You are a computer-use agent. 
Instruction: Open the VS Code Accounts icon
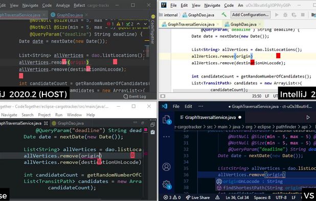click(x=167, y=167)
